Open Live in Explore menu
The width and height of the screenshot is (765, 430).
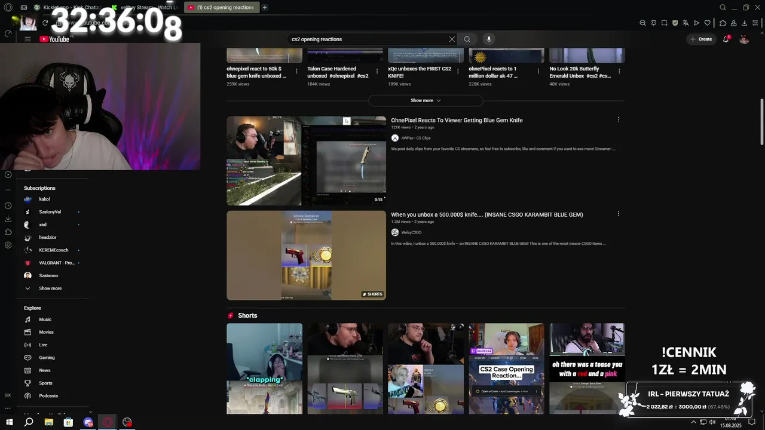43,345
